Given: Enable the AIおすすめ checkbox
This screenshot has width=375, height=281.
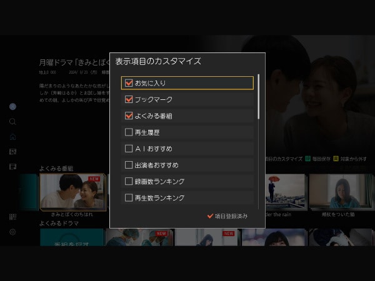Looking at the screenshot, I should point(129,149).
